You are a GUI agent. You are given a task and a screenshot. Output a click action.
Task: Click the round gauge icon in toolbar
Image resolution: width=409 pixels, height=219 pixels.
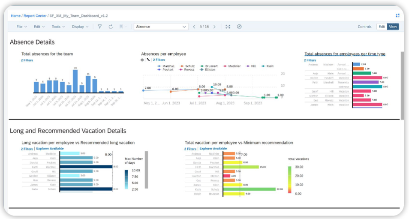[x=239, y=27]
